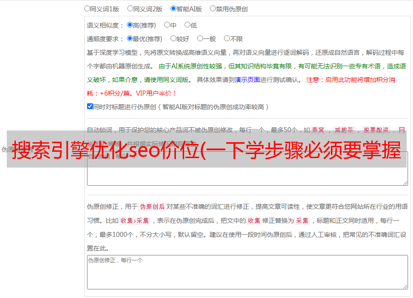Set 语义相似度 to 高(推荐)
Screen dimensions: 413x298
click(x=130, y=25)
